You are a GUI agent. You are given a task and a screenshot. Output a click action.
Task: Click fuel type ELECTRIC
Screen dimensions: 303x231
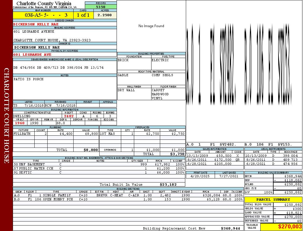160,60
